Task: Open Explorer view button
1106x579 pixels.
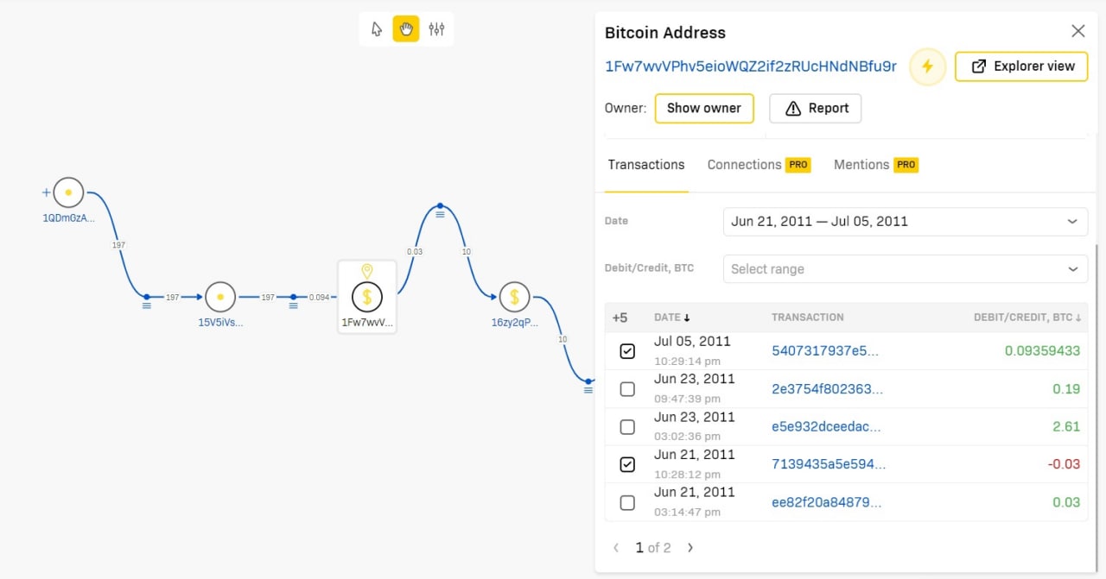Action: [x=1021, y=66]
